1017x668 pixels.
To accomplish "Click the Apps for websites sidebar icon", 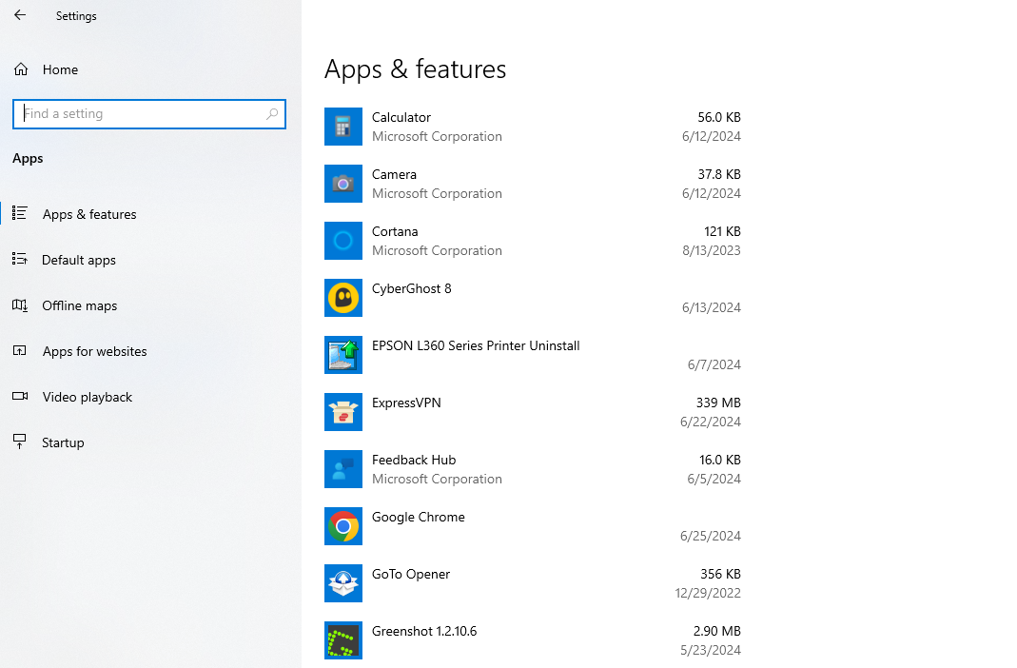I will [x=19, y=351].
